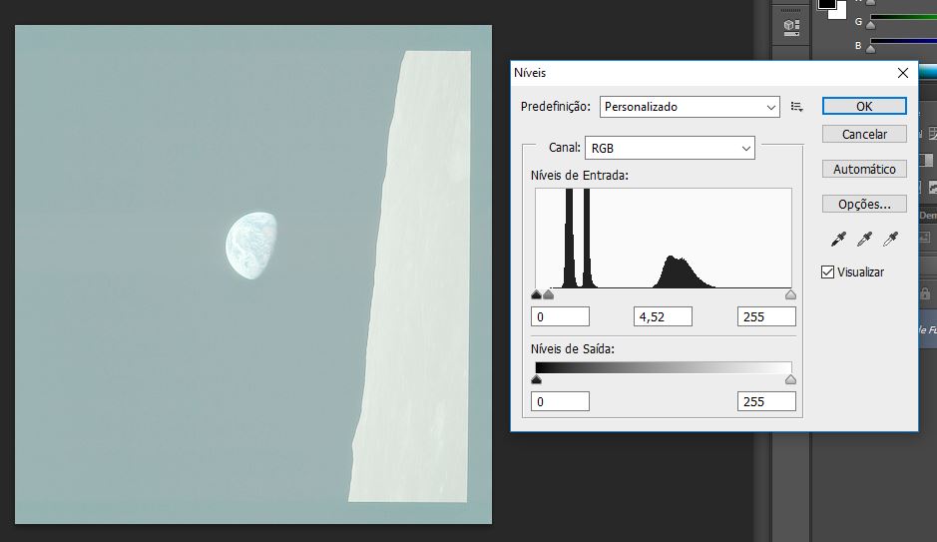The height and width of the screenshot is (542, 937).
Task: Select the black point eyedropper
Action: [x=838, y=239]
